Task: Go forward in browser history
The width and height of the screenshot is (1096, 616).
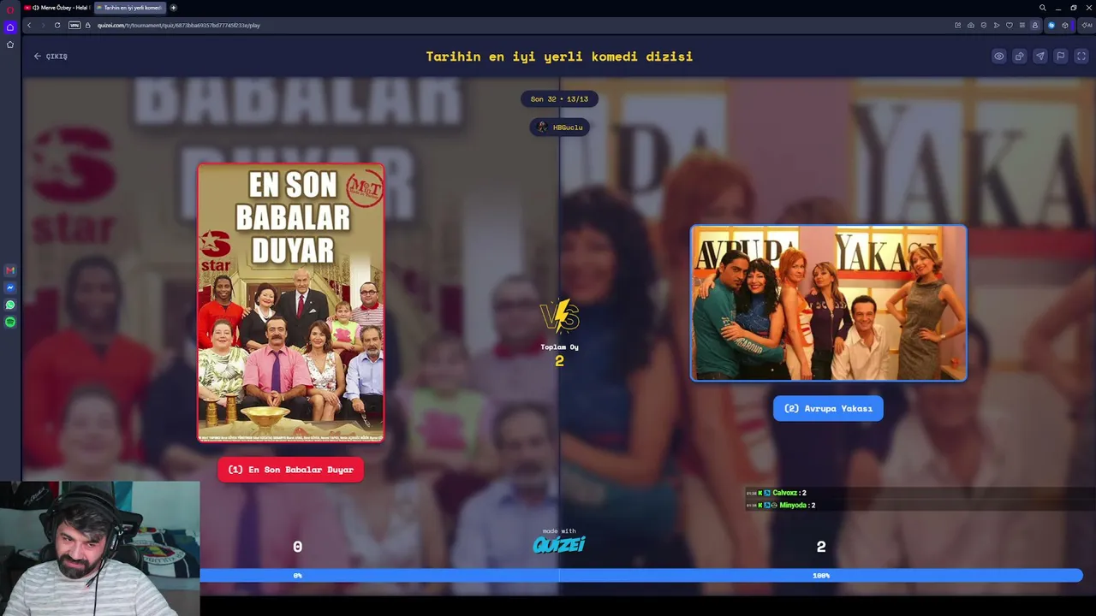Action: click(x=42, y=25)
